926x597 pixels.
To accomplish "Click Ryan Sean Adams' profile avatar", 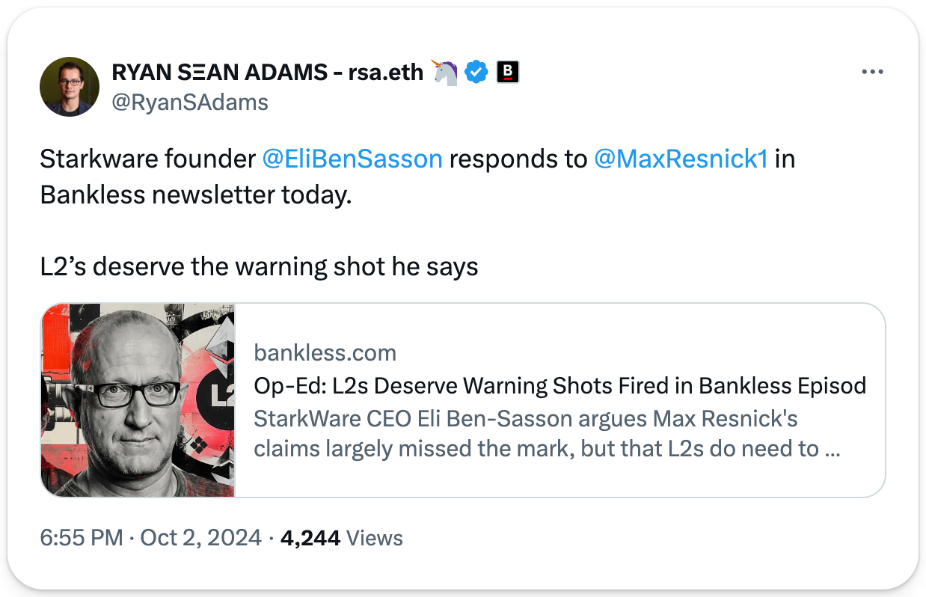I will point(70,86).
